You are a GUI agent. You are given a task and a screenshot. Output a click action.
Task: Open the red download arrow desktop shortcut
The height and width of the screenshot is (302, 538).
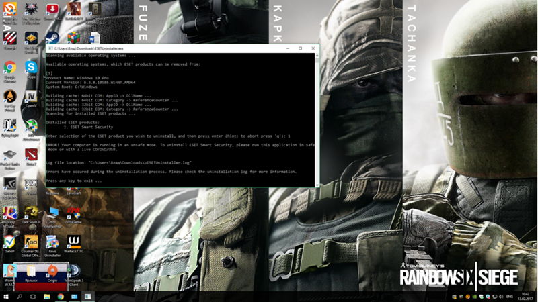click(52, 11)
